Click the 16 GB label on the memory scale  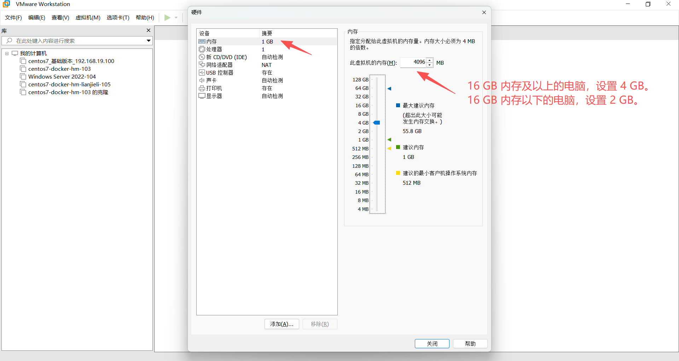tap(362, 105)
